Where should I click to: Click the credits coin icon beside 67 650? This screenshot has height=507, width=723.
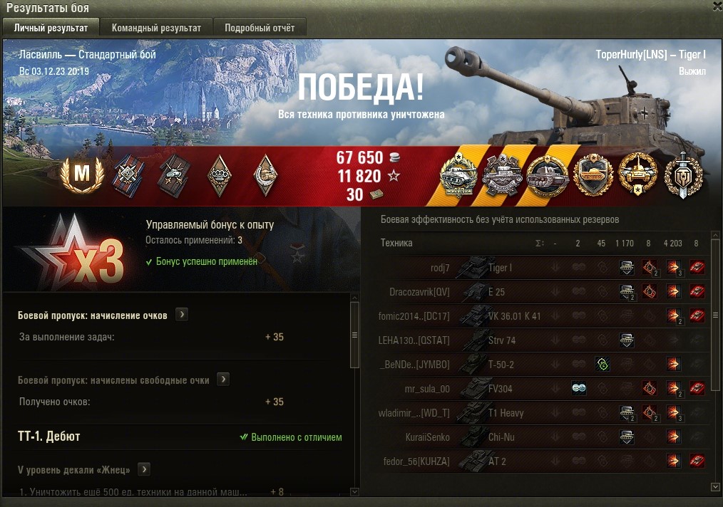pos(395,157)
